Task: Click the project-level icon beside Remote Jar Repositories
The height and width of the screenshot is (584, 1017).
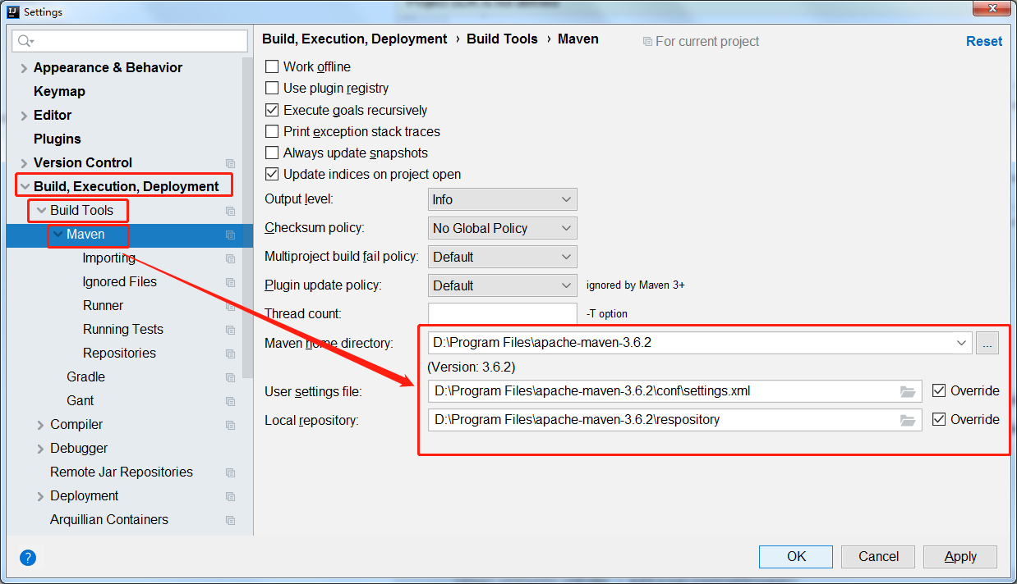Action: [230, 472]
